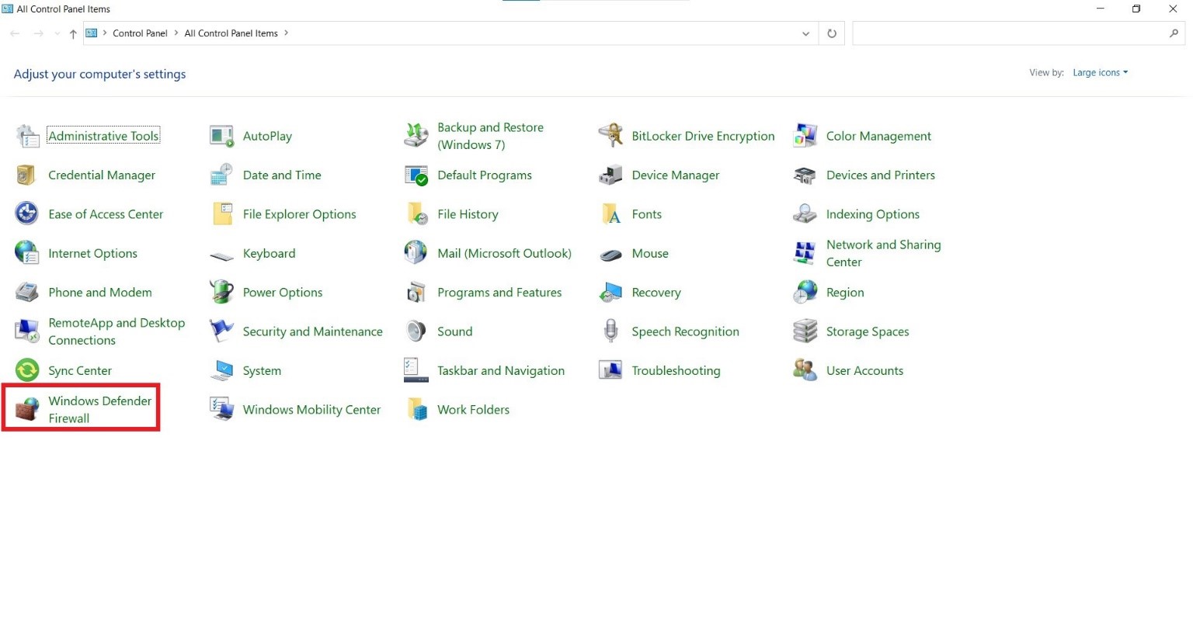The width and height of the screenshot is (1193, 638).
Task: Click the Back navigation arrow
Action: [15, 33]
